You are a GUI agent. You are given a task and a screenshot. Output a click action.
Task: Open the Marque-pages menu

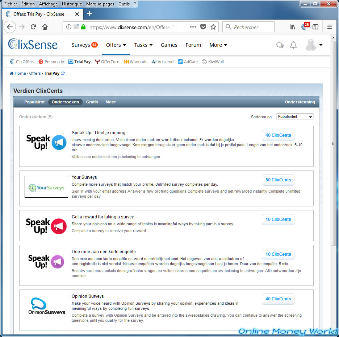[100, 4]
